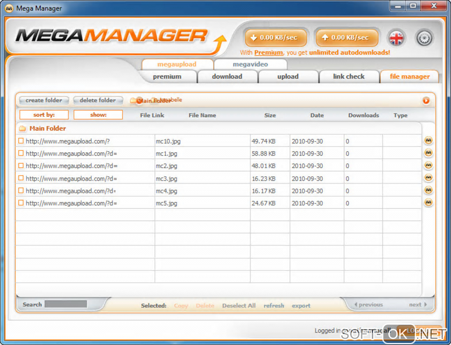This screenshot has width=451, height=345.
Task: Open settings via the gear icon
Action: pyautogui.click(x=424, y=38)
